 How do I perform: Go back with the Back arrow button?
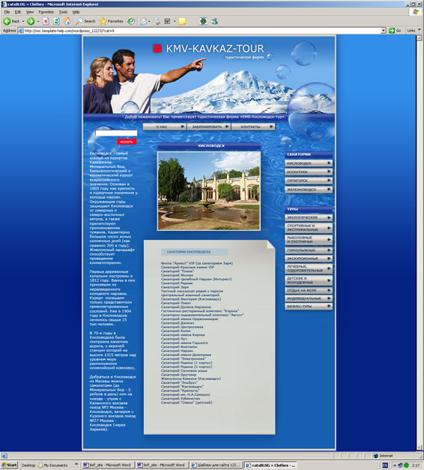(11, 21)
